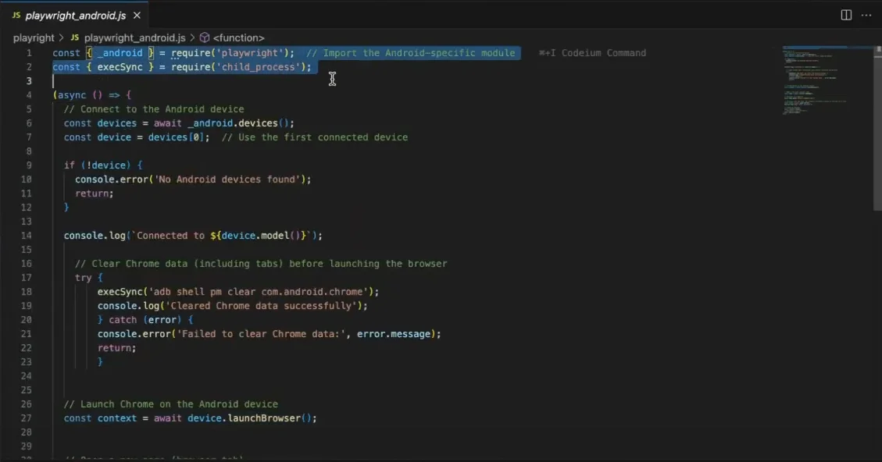Click the vertical editor scrollbar

coord(877,130)
